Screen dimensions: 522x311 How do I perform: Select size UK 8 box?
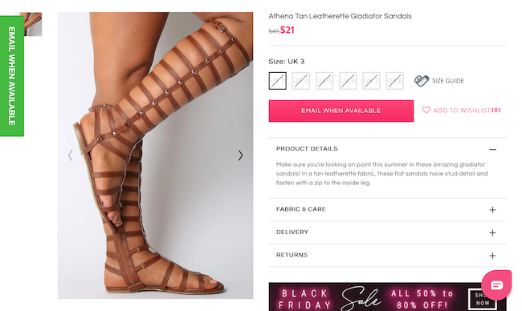[394, 81]
